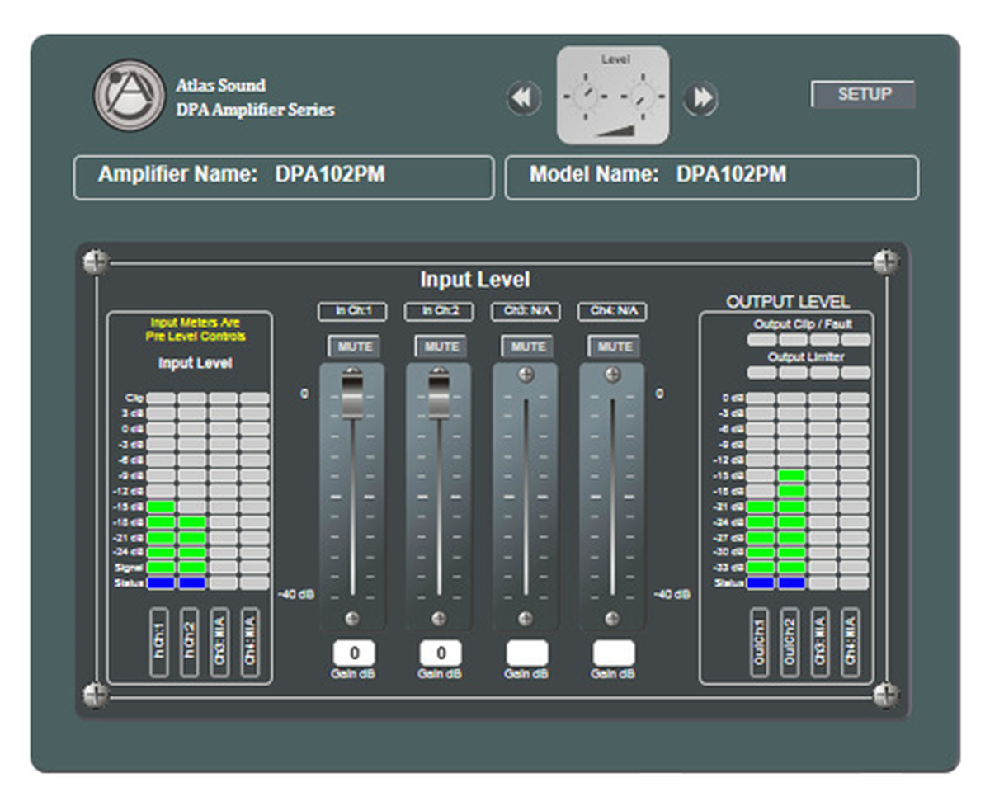Viewport: 990px width, 797px height.
Task: Mute input channel 2
Action: (441, 347)
